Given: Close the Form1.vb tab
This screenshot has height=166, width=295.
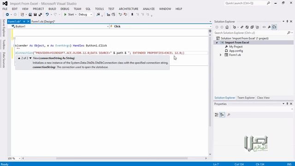Looking at the screenshot, I should tap(28, 22).
